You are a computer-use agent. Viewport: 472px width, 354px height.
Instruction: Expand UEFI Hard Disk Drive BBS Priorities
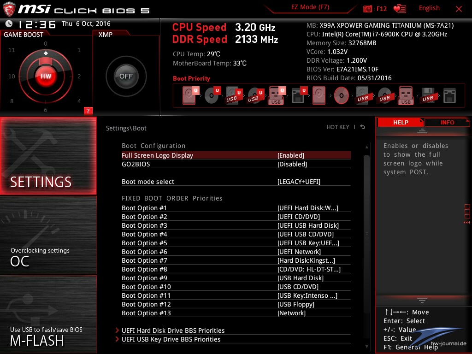coord(173,330)
